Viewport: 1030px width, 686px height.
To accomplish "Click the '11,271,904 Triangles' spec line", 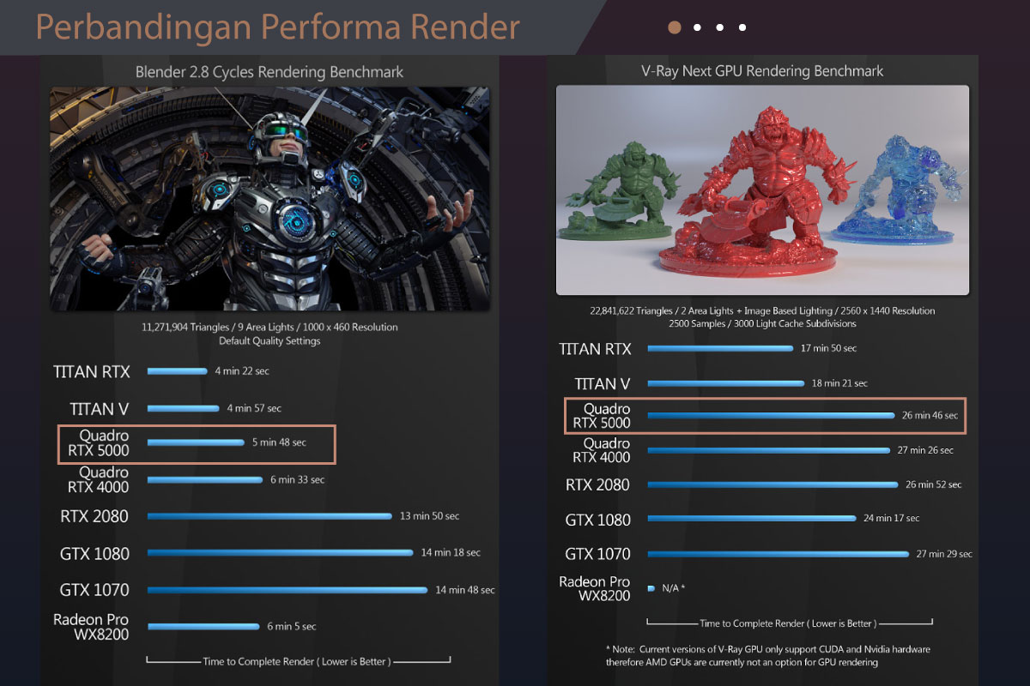I will 270,327.
